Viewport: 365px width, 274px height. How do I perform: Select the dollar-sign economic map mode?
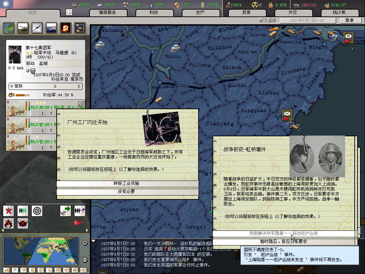(x=32, y=270)
